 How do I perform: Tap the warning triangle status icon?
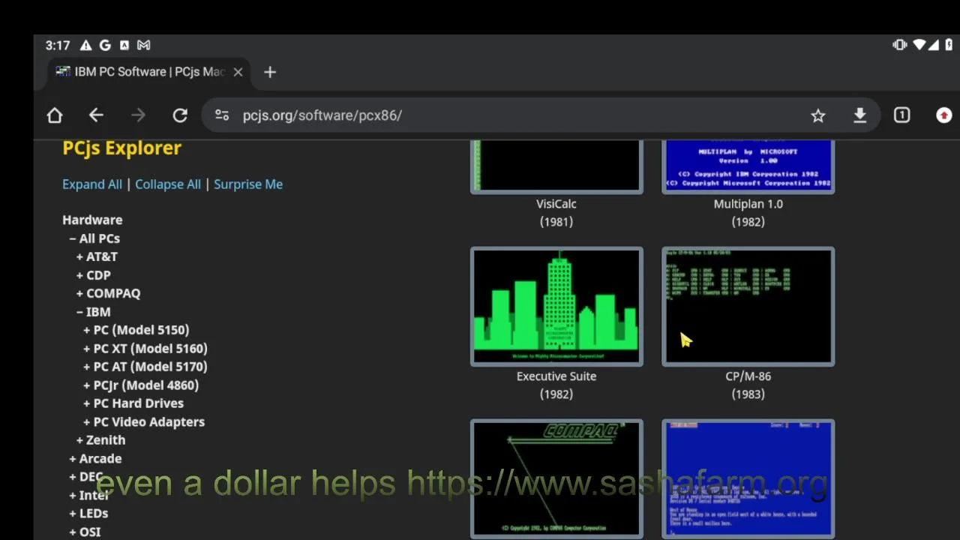pos(85,46)
